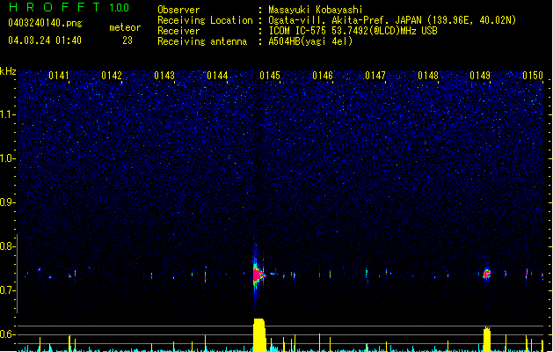Click the kHz axis unit label
The height and width of the screenshot is (352, 553).
8,71
